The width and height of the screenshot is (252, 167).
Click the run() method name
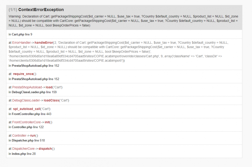[x=33, y=135]
